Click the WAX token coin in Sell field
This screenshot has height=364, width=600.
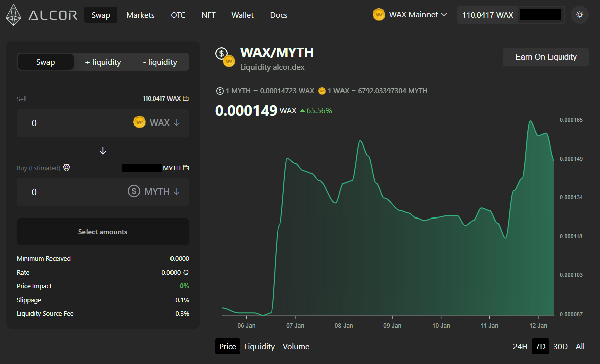139,123
